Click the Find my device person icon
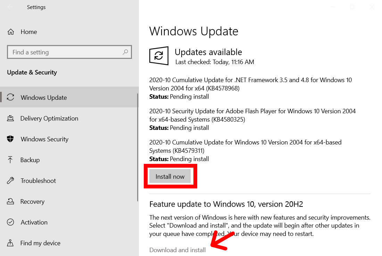382x256 pixels. pos(10,243)
